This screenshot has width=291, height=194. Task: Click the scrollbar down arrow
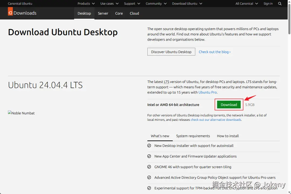tap(289, 192)
